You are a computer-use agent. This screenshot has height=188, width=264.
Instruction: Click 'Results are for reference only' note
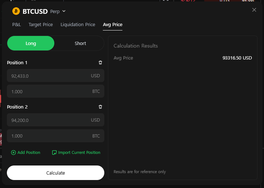(x=139, y=172)
